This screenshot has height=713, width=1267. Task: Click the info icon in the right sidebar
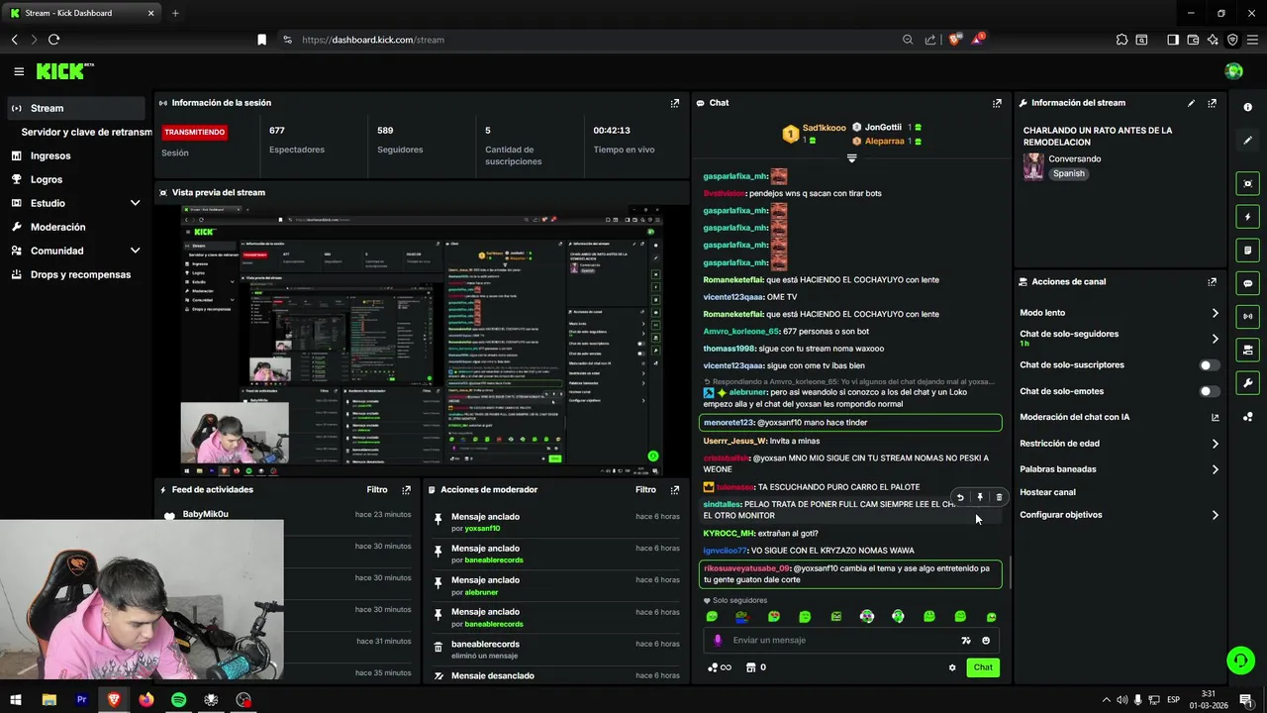(x=1247, y=107)
